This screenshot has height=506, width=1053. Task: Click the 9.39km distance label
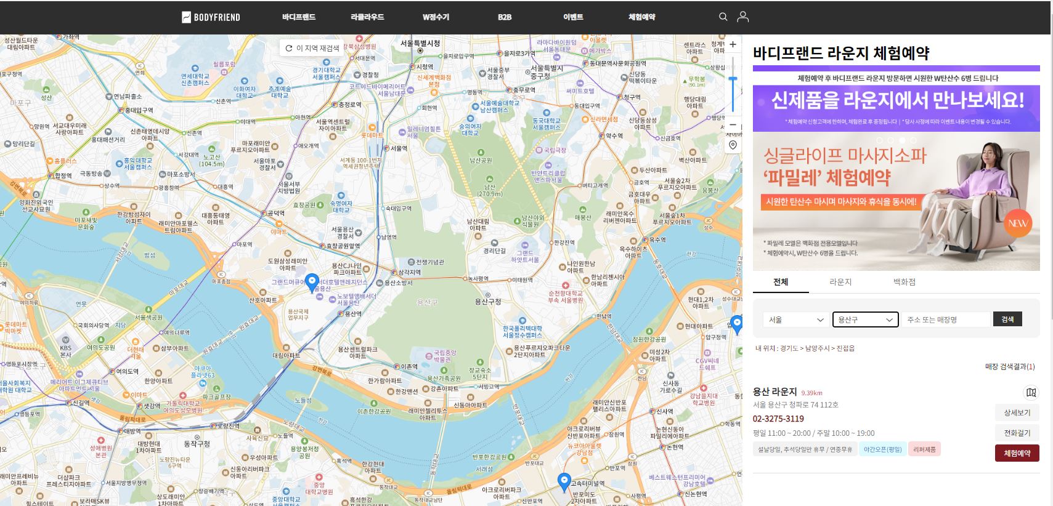[811, 393]
